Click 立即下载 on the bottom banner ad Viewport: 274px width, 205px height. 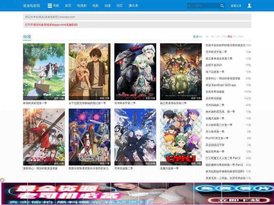pyautogui.click(x=239, y=200)
